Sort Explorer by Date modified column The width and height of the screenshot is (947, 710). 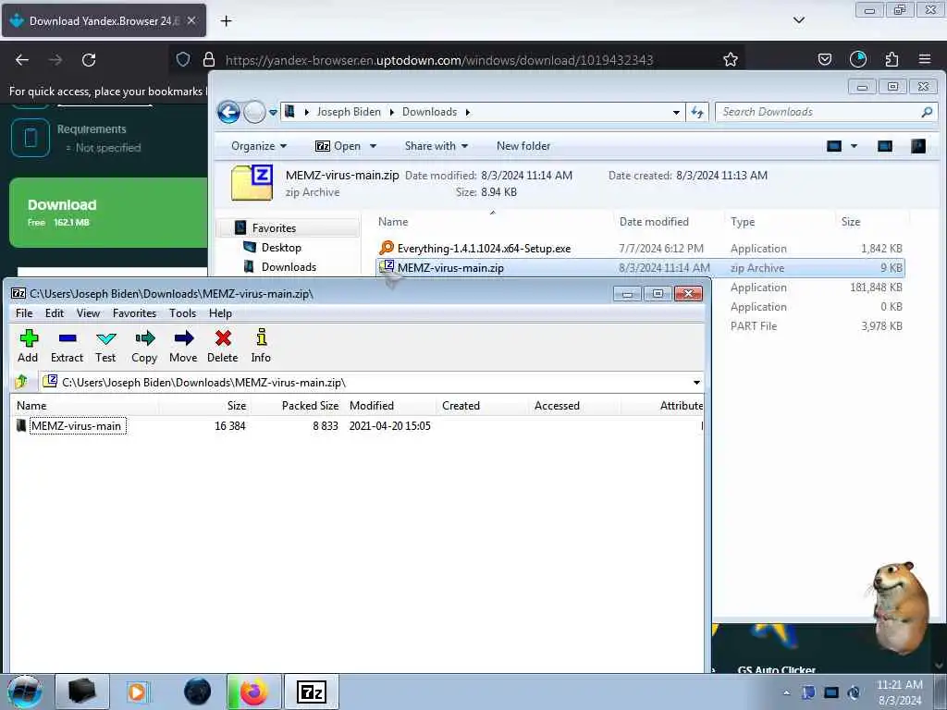pos(654,222)
